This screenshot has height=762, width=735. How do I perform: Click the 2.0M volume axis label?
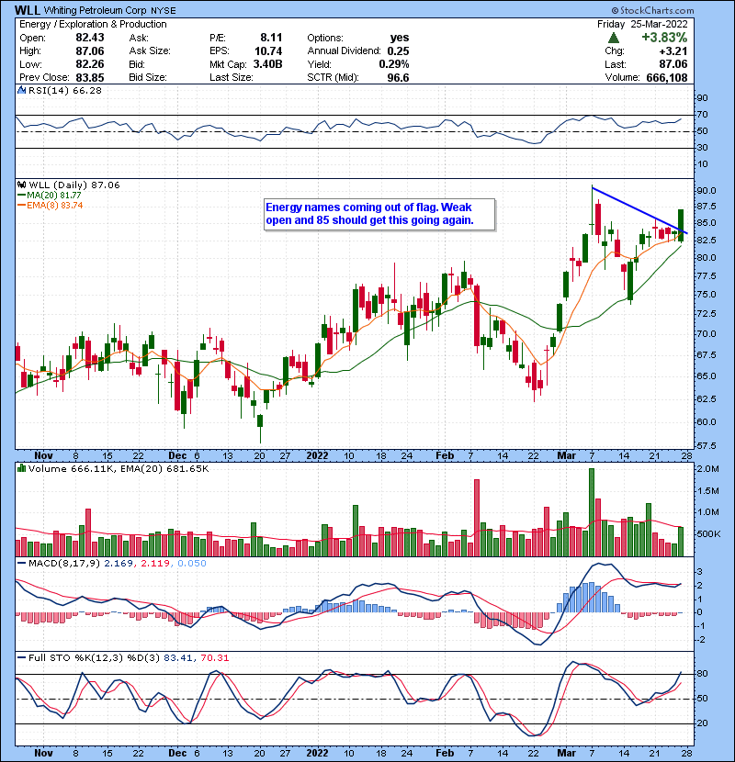point(707,469)
